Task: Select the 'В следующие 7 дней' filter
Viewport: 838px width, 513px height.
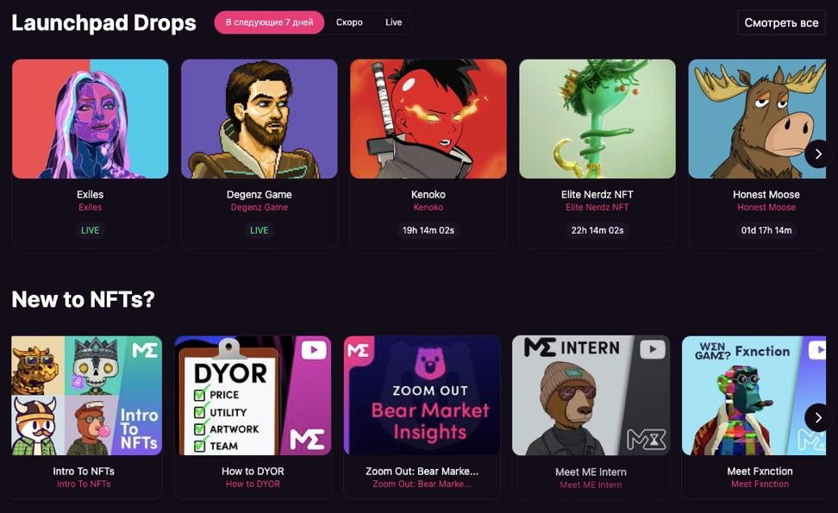Action: click(269, 22)
